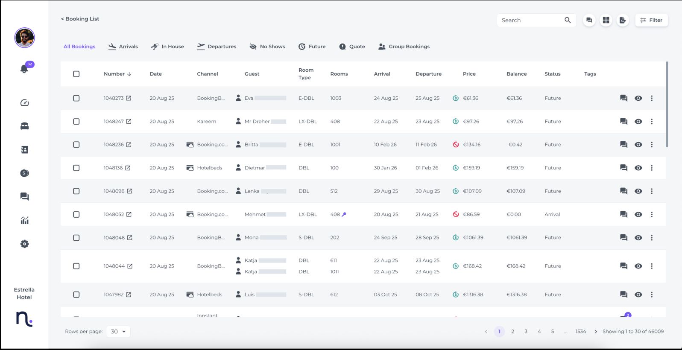
Task: Open messages for booking 1048273
Action: click(x=623, y=98)
